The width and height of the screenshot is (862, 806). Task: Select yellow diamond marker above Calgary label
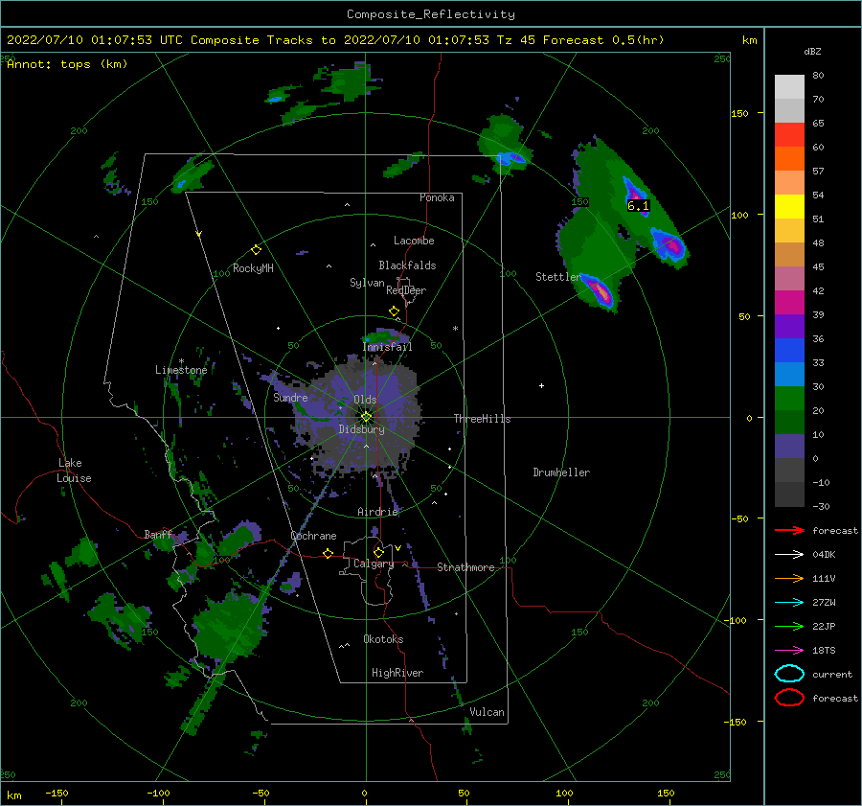pyautogui.click(x=378, y=552)
